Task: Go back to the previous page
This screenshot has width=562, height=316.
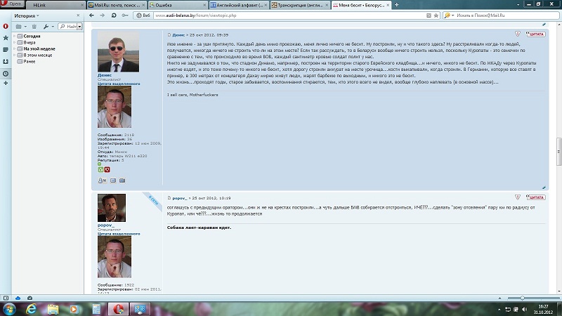Action: [91, 15]
